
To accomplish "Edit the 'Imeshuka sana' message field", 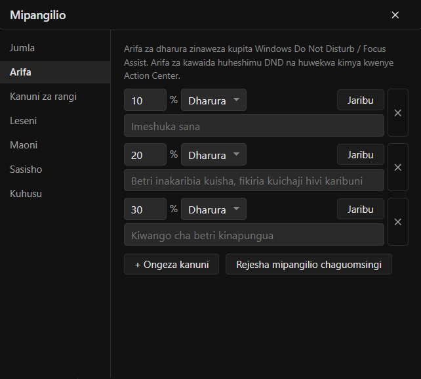I will click(x=254, y=125).
